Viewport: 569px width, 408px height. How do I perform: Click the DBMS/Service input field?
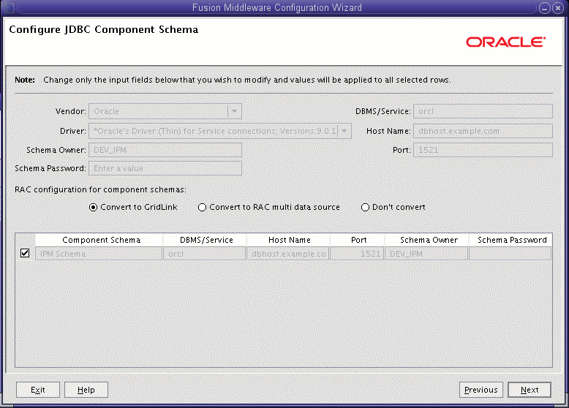tap(483, 111)
